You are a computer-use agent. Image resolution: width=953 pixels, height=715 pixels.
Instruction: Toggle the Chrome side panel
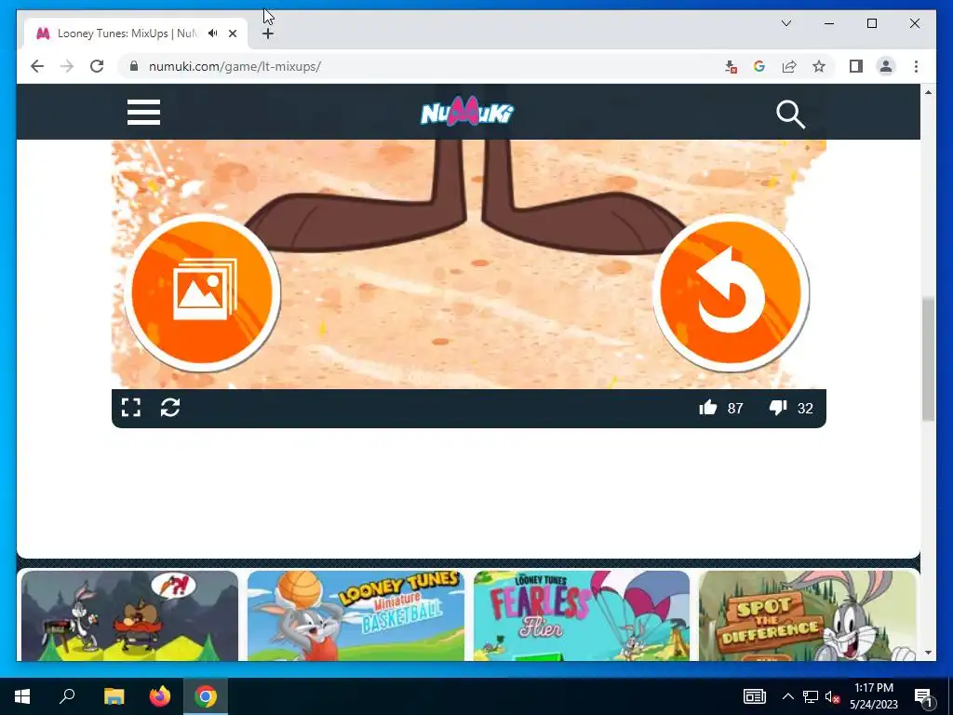856,66
